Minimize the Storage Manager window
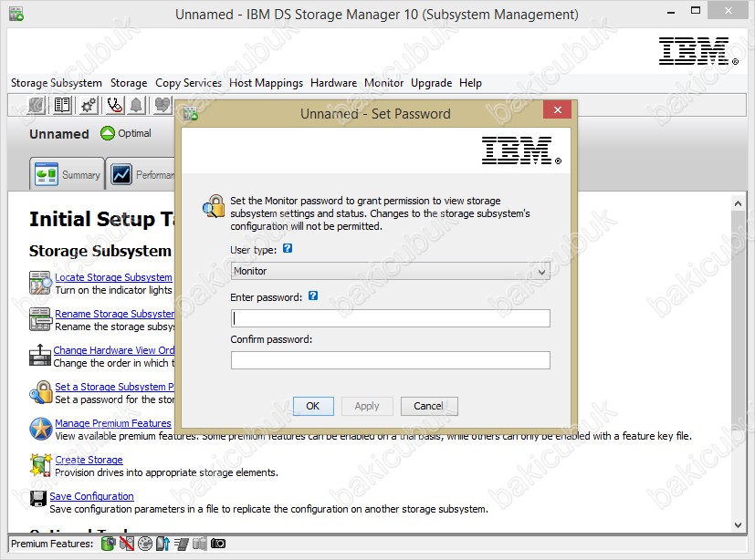The image size is (755, 560). [671, 13]
